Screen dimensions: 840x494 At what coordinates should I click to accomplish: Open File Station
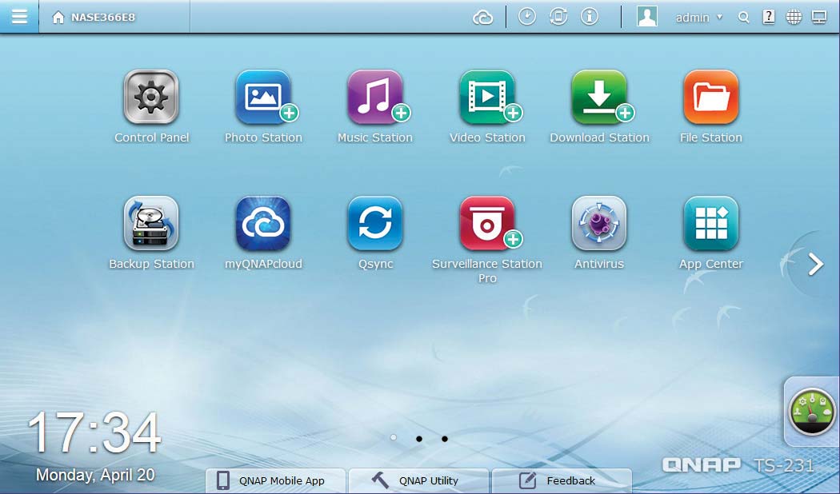[x=711, y=98]
